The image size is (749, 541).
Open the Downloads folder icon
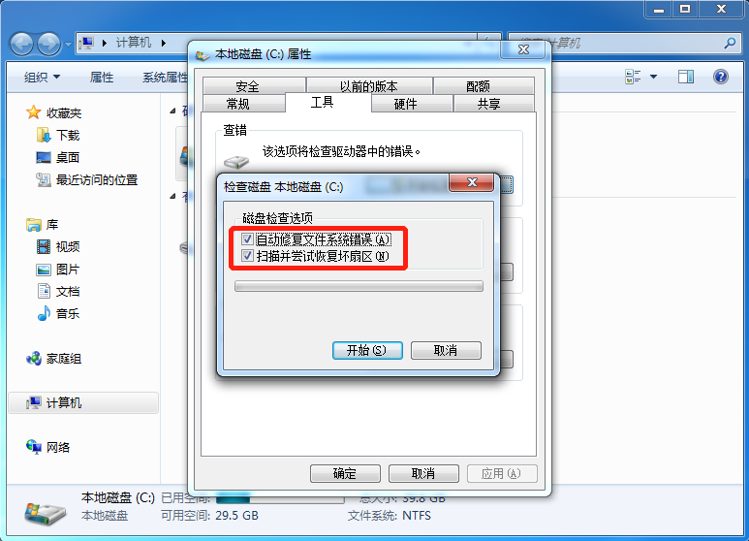pos(43,136)
